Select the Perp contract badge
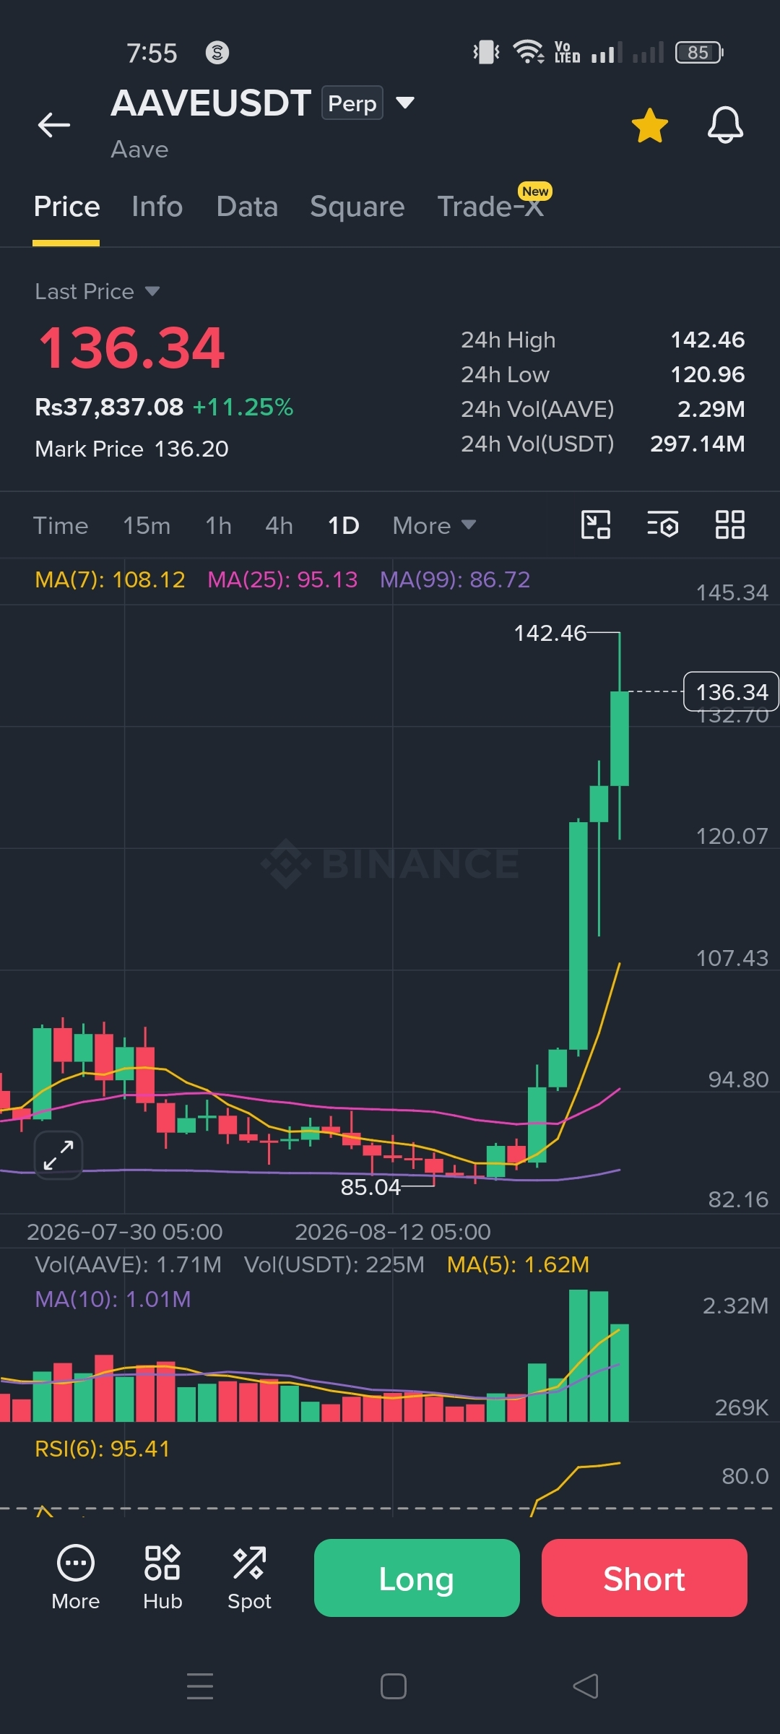 point(352,103)
